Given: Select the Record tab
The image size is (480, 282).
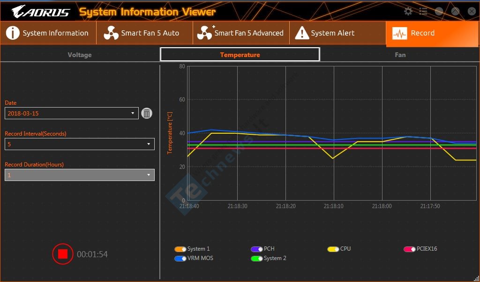Looking at the screenshot, I should point(432,34).
